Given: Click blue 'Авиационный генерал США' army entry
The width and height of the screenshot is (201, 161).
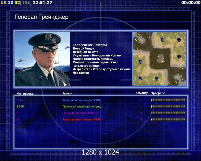Looking at the screenshot, I should [x=82, y=100].
